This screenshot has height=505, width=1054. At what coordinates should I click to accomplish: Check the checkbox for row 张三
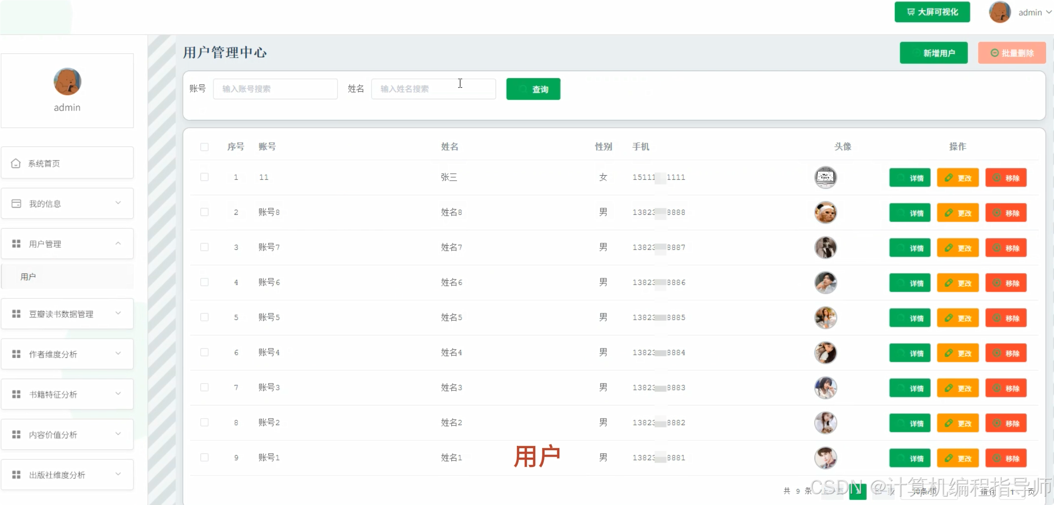tap(205, 177)
